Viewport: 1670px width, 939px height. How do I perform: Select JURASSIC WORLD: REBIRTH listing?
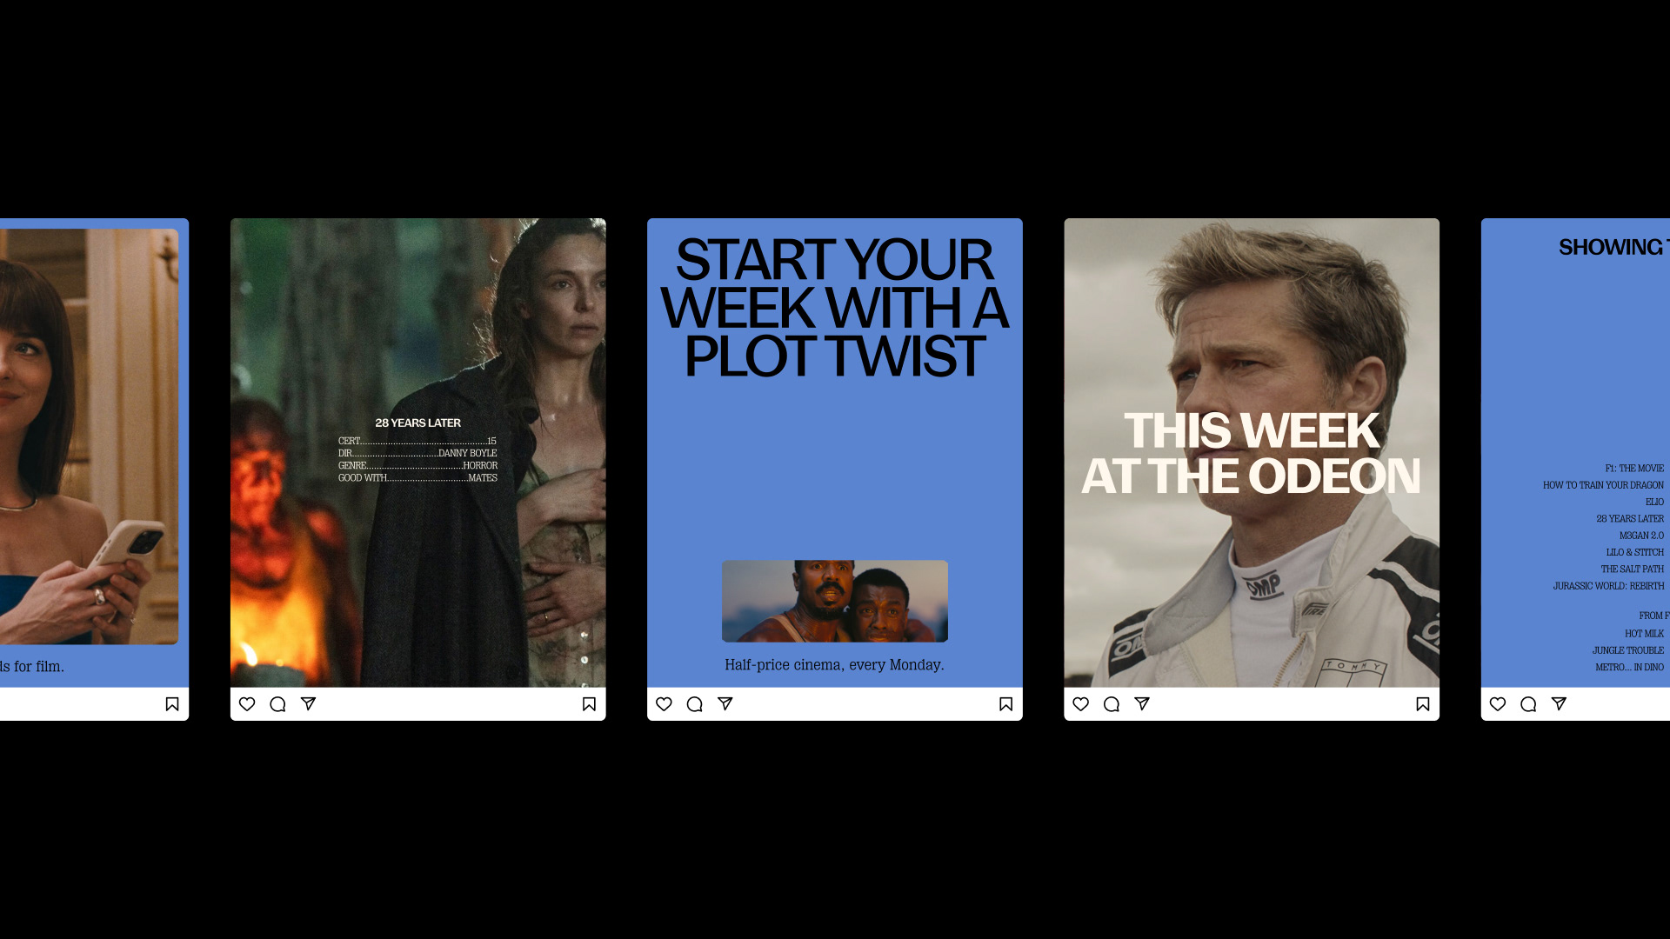click(1608, 586)
